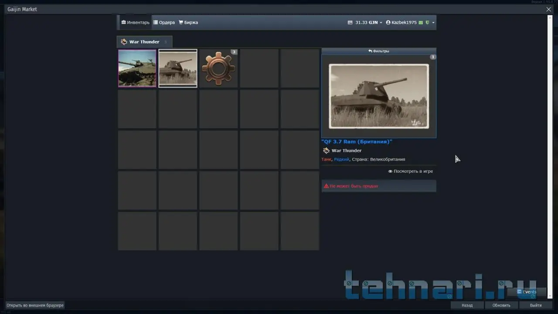
Task: Click the Редкий rarity tag
Action: 341,160
